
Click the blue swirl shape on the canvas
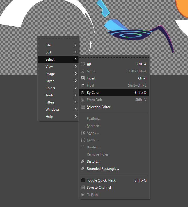[132, 35]
